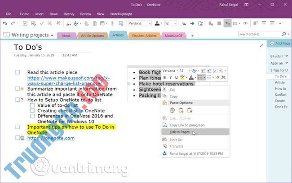Click the font color A in the mini toolbar
The width and height of the screenshot is (292, 183).
point(191,77)
